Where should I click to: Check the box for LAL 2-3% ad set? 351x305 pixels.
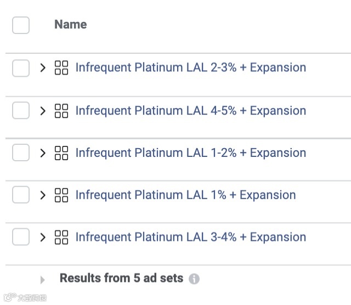click(x=21, y=68)
